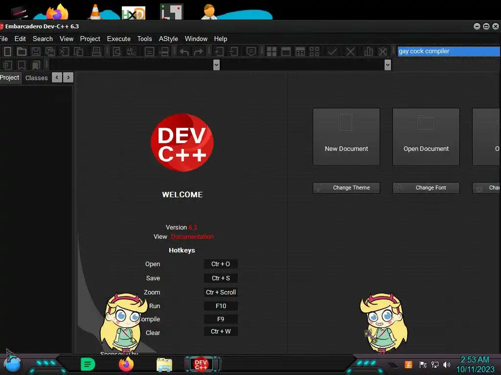Viewport: 501px width, 375px height.
Task: Click the 'Ctr + O' hotkey label
Action: tap(221, 264)
